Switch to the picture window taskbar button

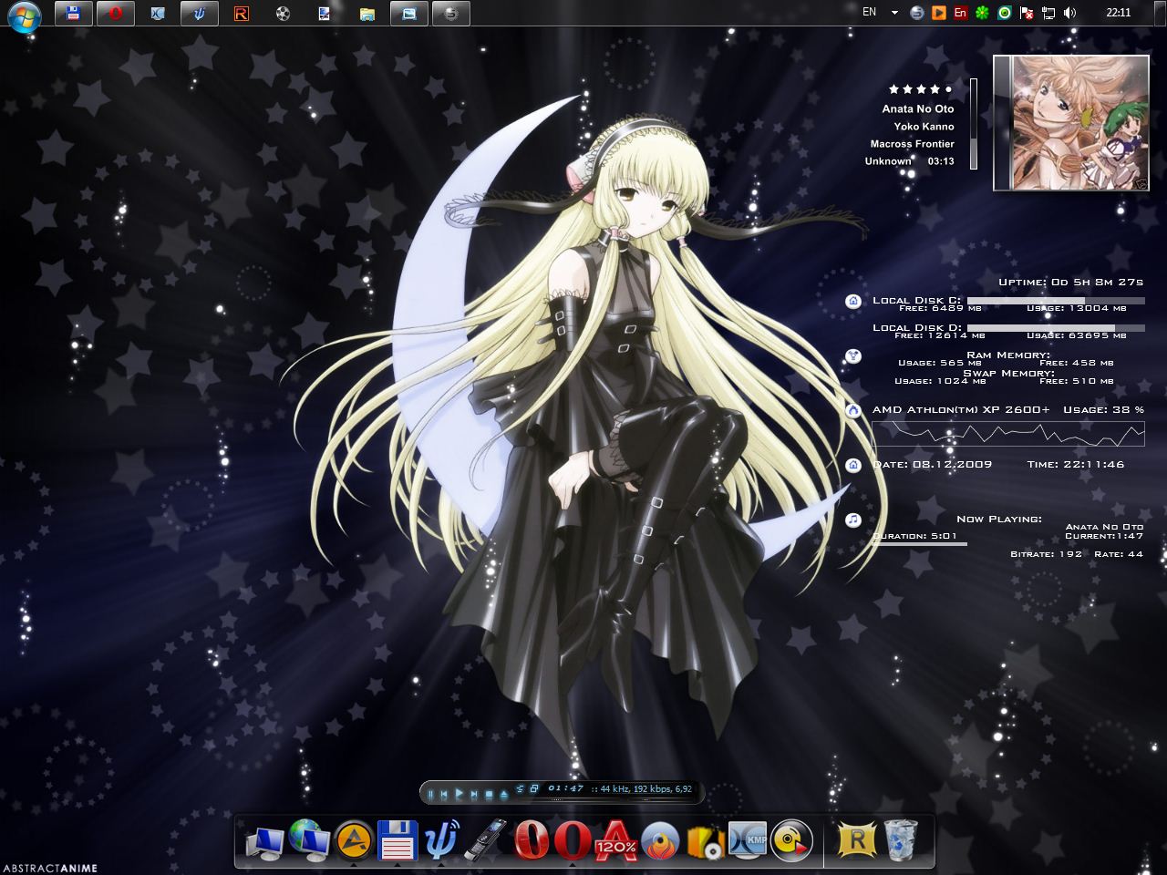click(409, 13)
